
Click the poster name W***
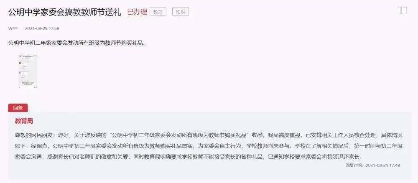tap(13, 28)
